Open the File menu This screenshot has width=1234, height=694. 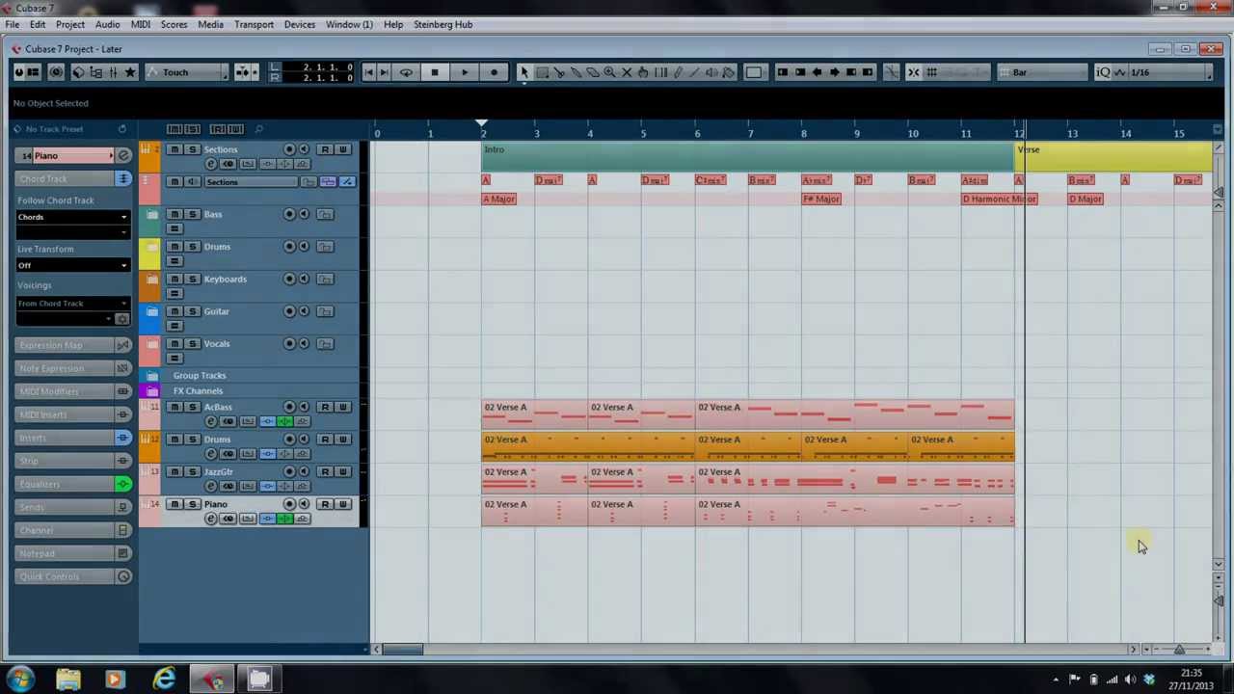click(13, 24)
